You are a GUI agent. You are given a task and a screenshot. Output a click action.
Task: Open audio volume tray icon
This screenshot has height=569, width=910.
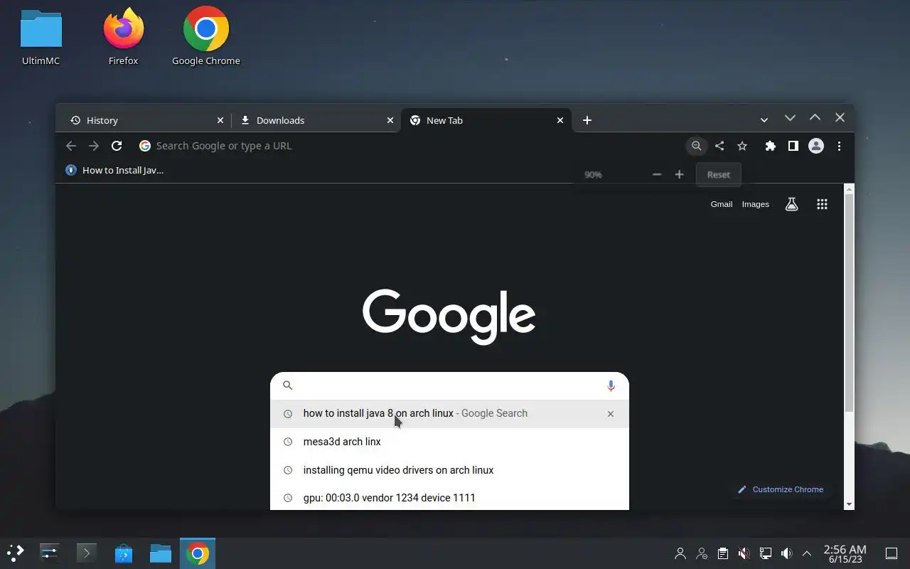786,553
